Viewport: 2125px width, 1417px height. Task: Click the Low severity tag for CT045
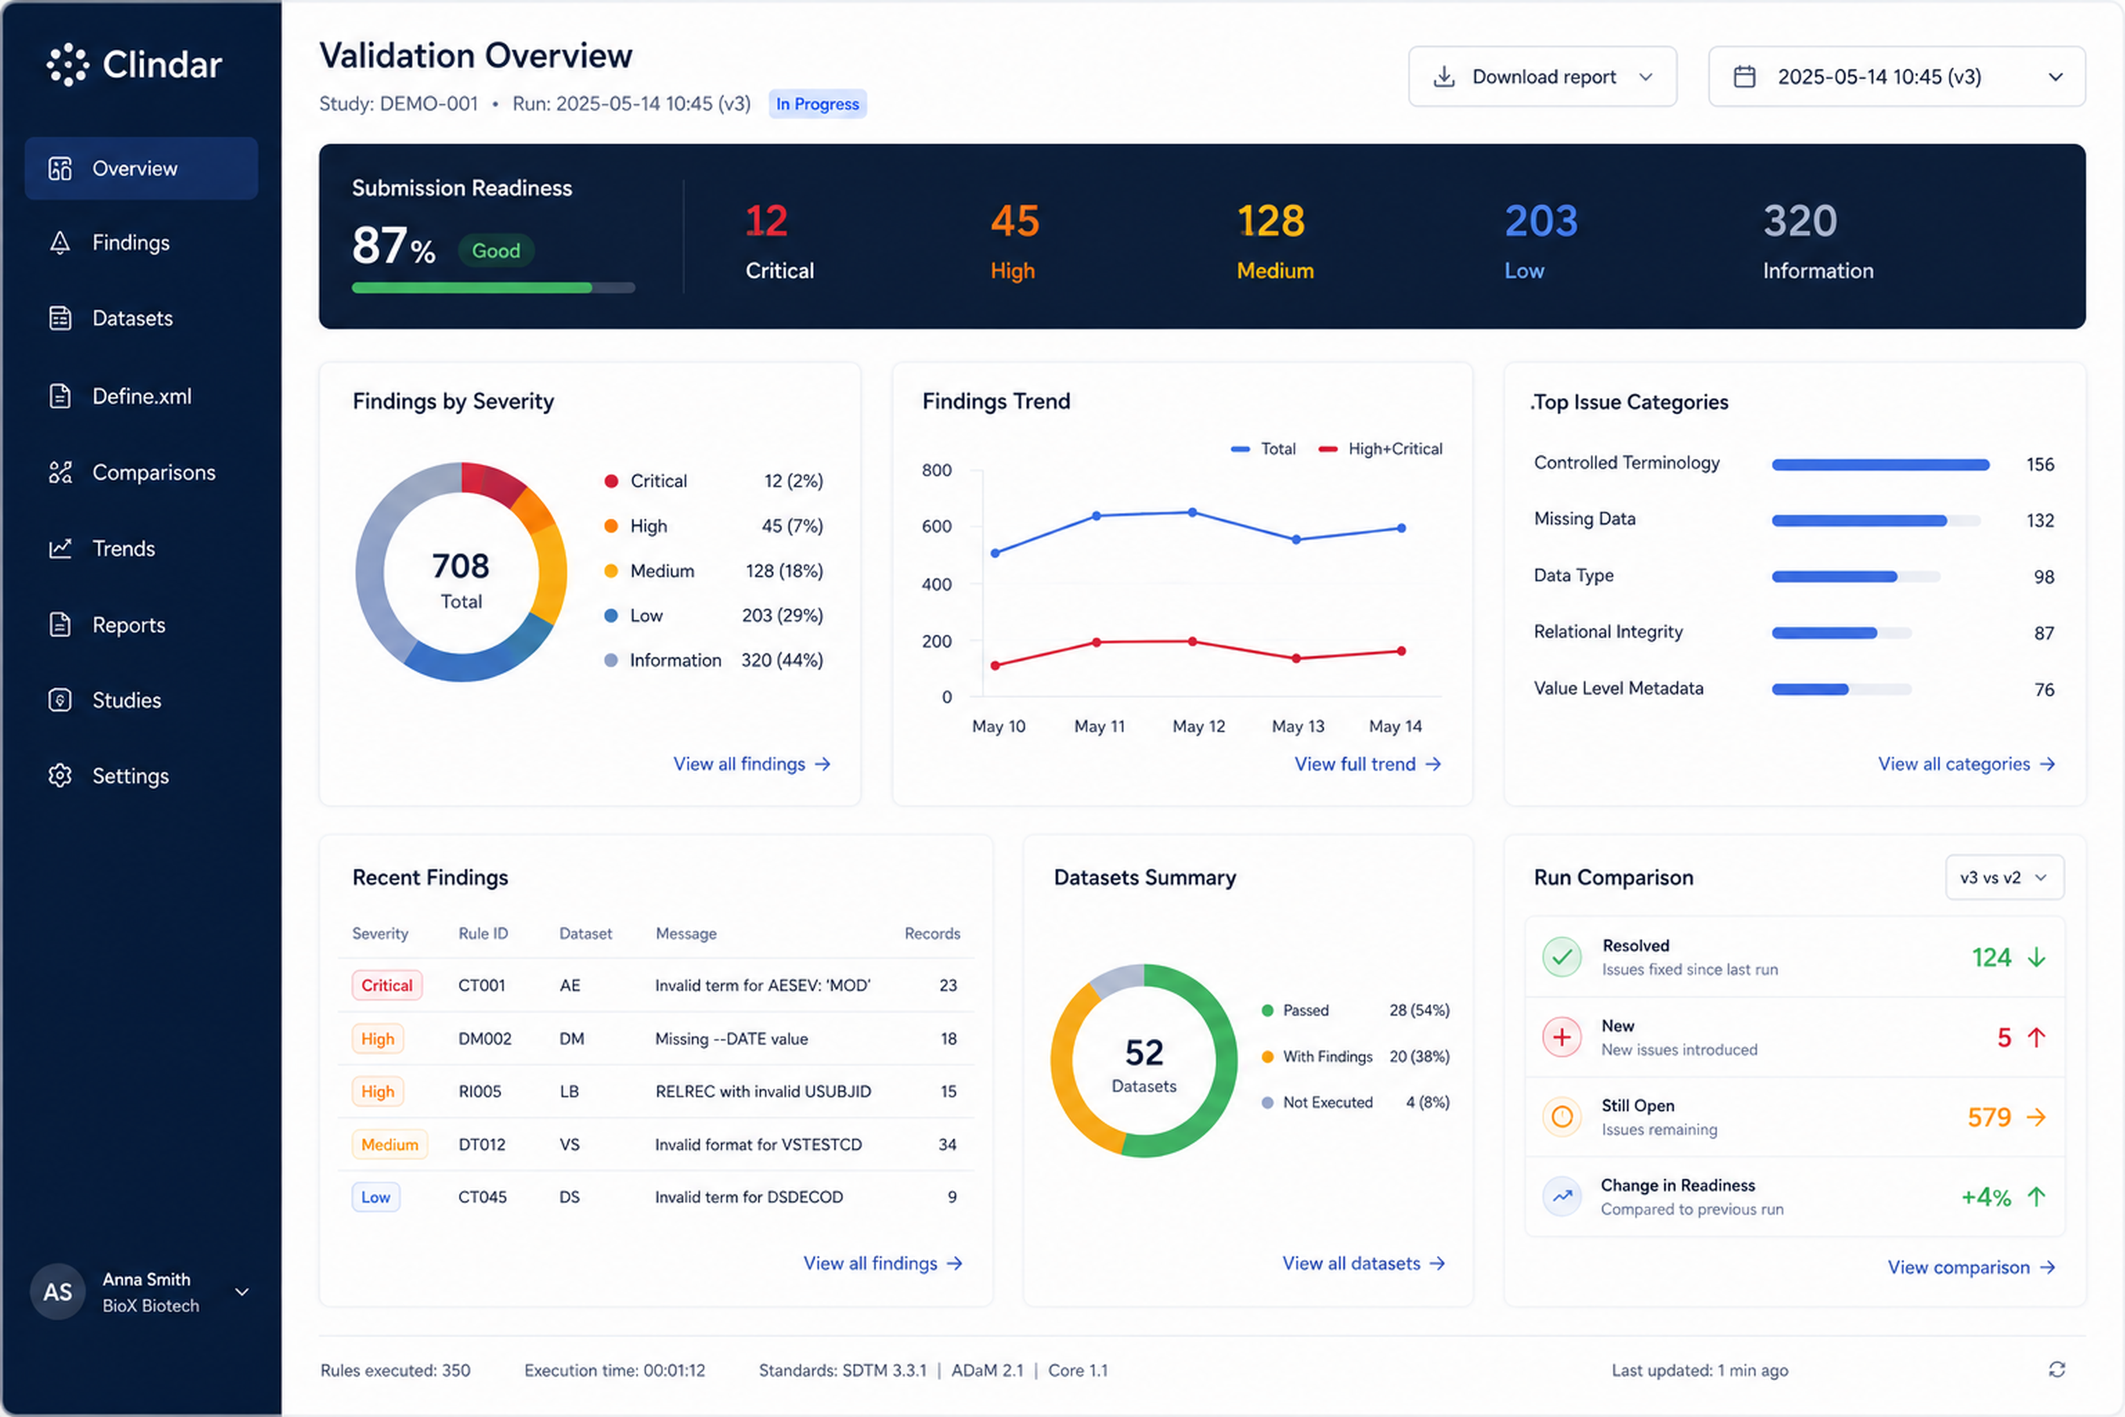coord(376,1196)
